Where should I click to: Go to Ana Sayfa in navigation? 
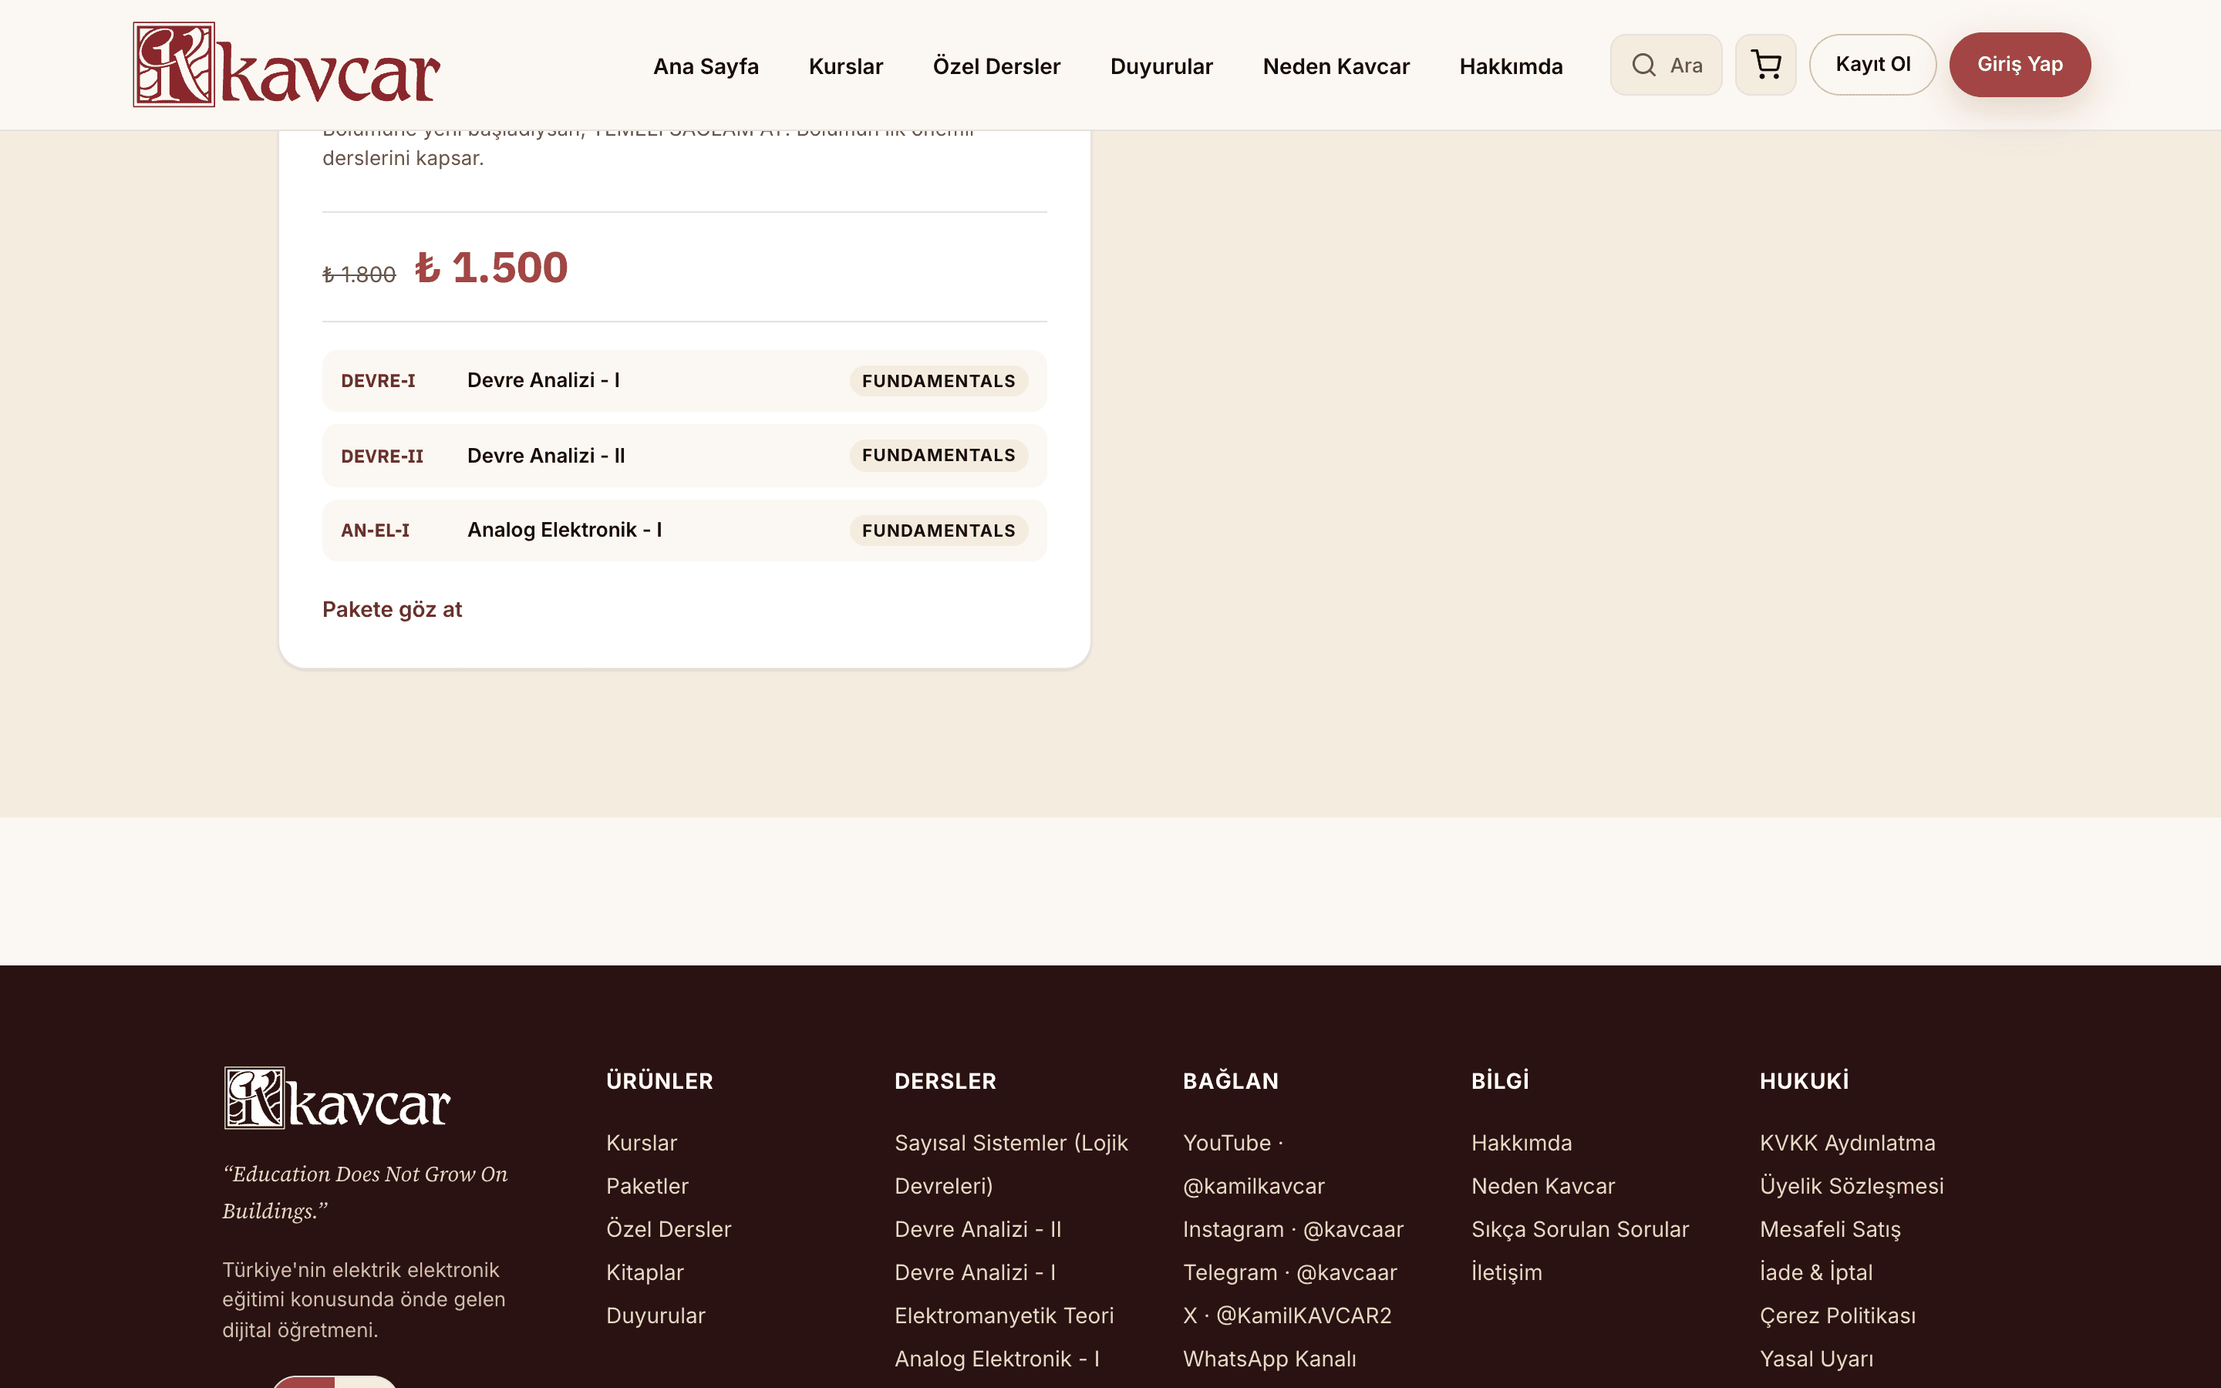coord(706,66)
